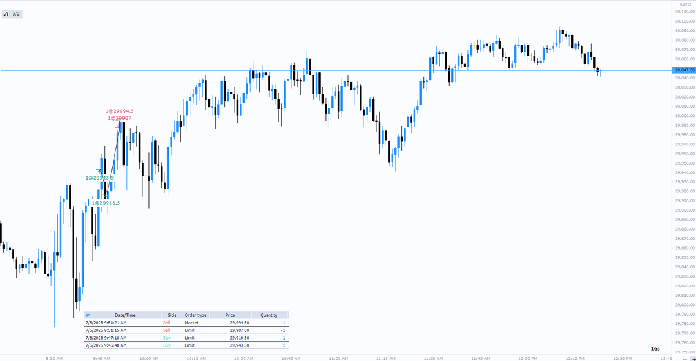The height and width of the screenshot is (361, 696).
Task: Click the blue filter triangle in table header
Action: coord(88,315)
